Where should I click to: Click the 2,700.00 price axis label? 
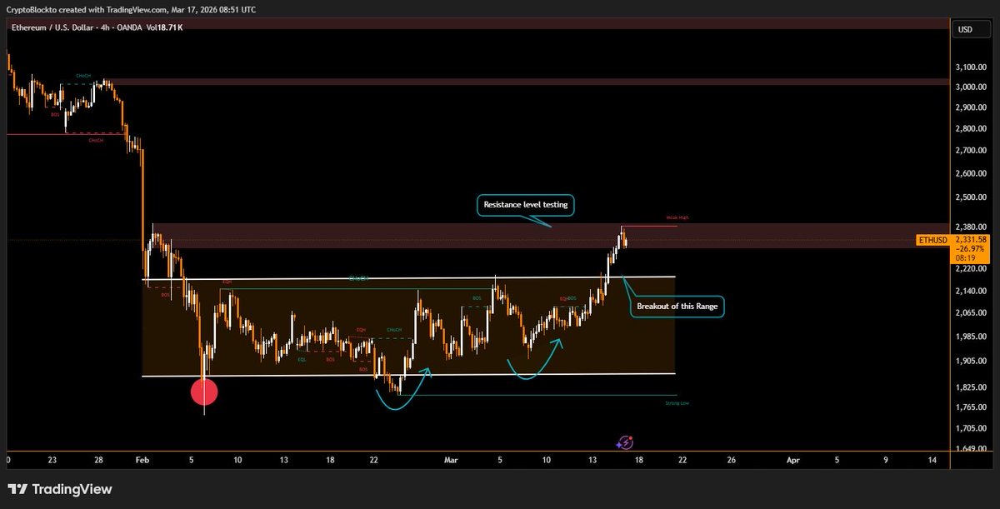(970, 151)
